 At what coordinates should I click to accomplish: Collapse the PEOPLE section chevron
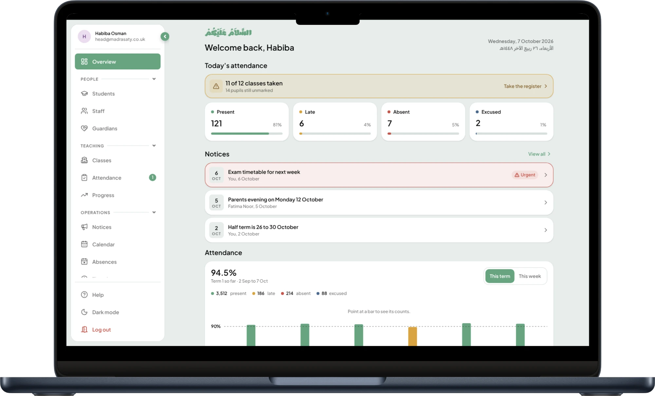coord(154,79)
